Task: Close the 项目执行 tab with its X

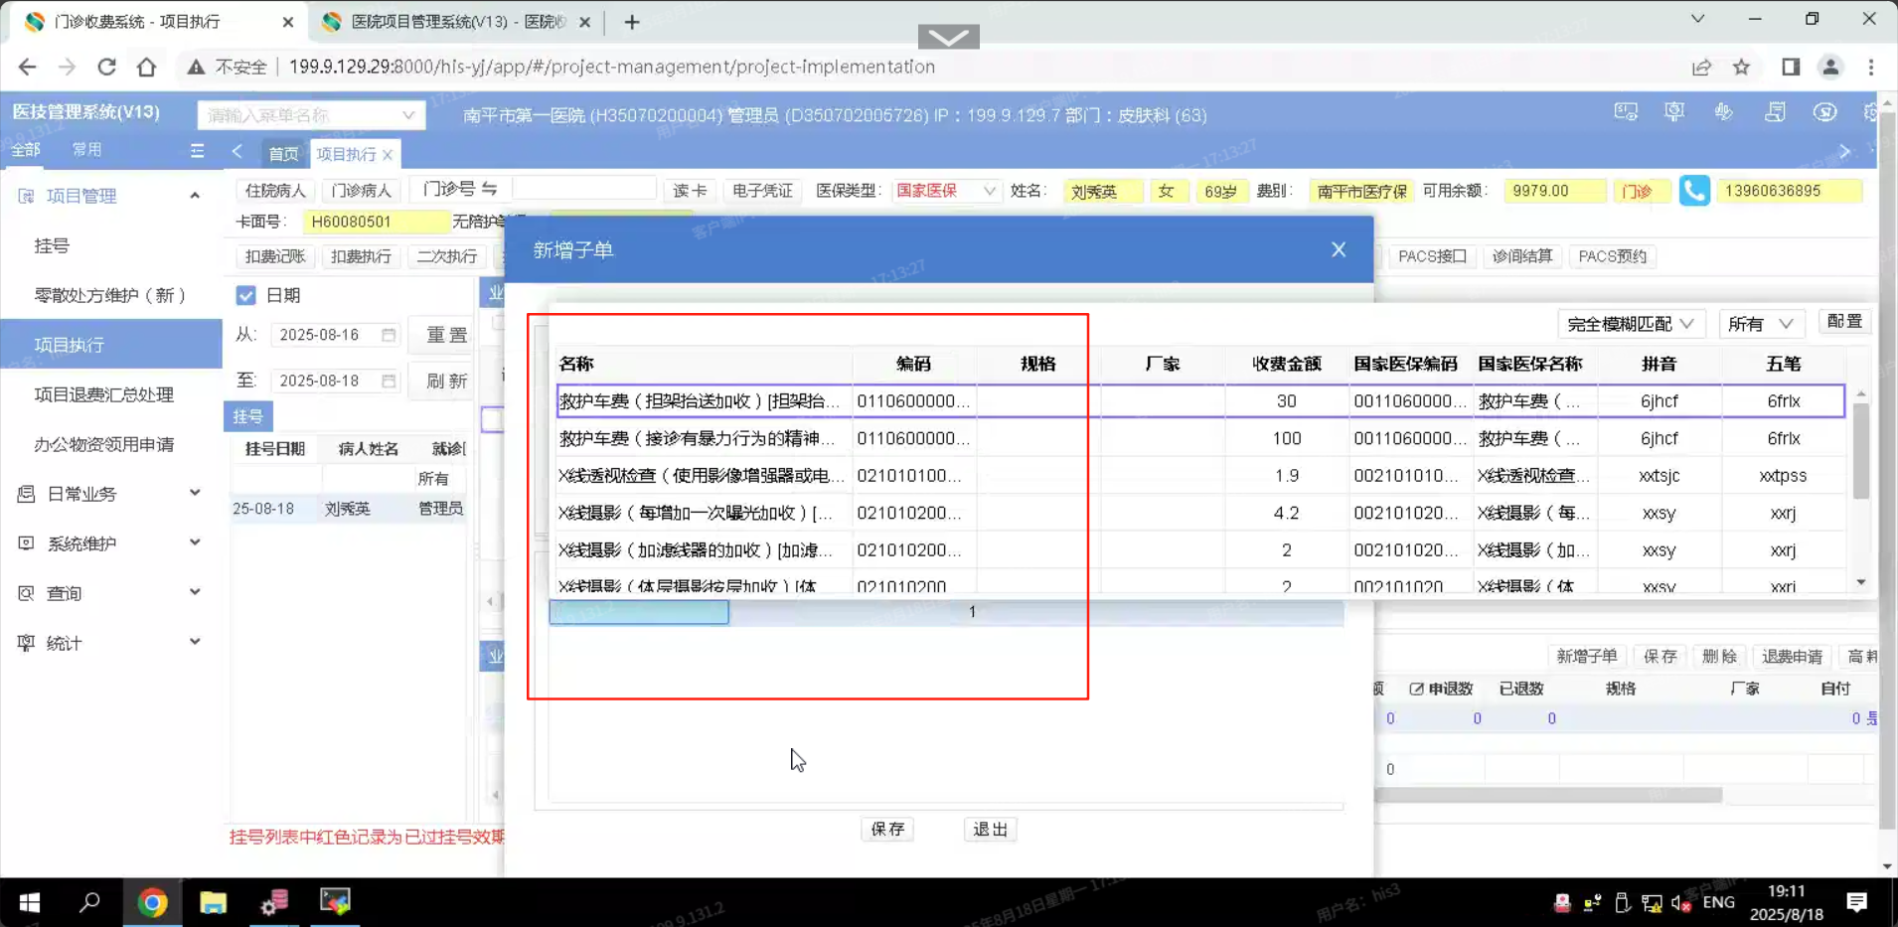Action: pos(388,154)
